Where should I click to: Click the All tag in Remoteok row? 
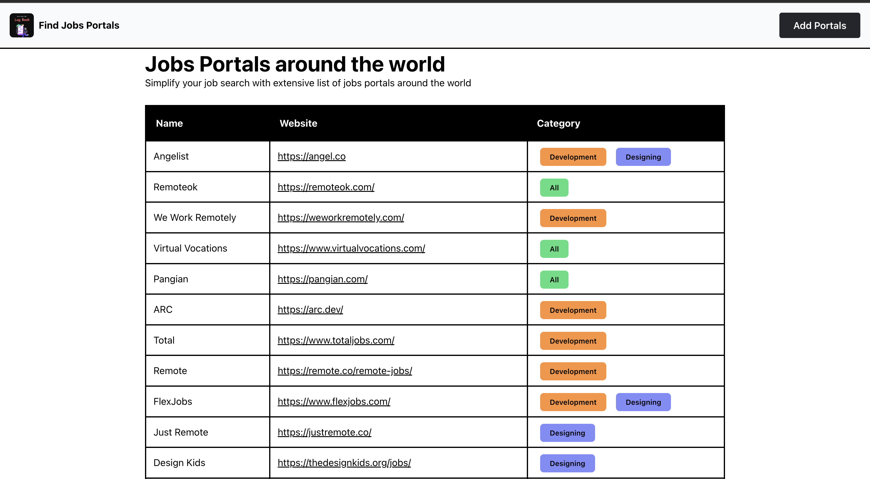tap(554, 188)
